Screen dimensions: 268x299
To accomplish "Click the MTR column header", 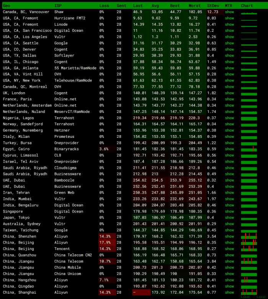I will (229, 6).
